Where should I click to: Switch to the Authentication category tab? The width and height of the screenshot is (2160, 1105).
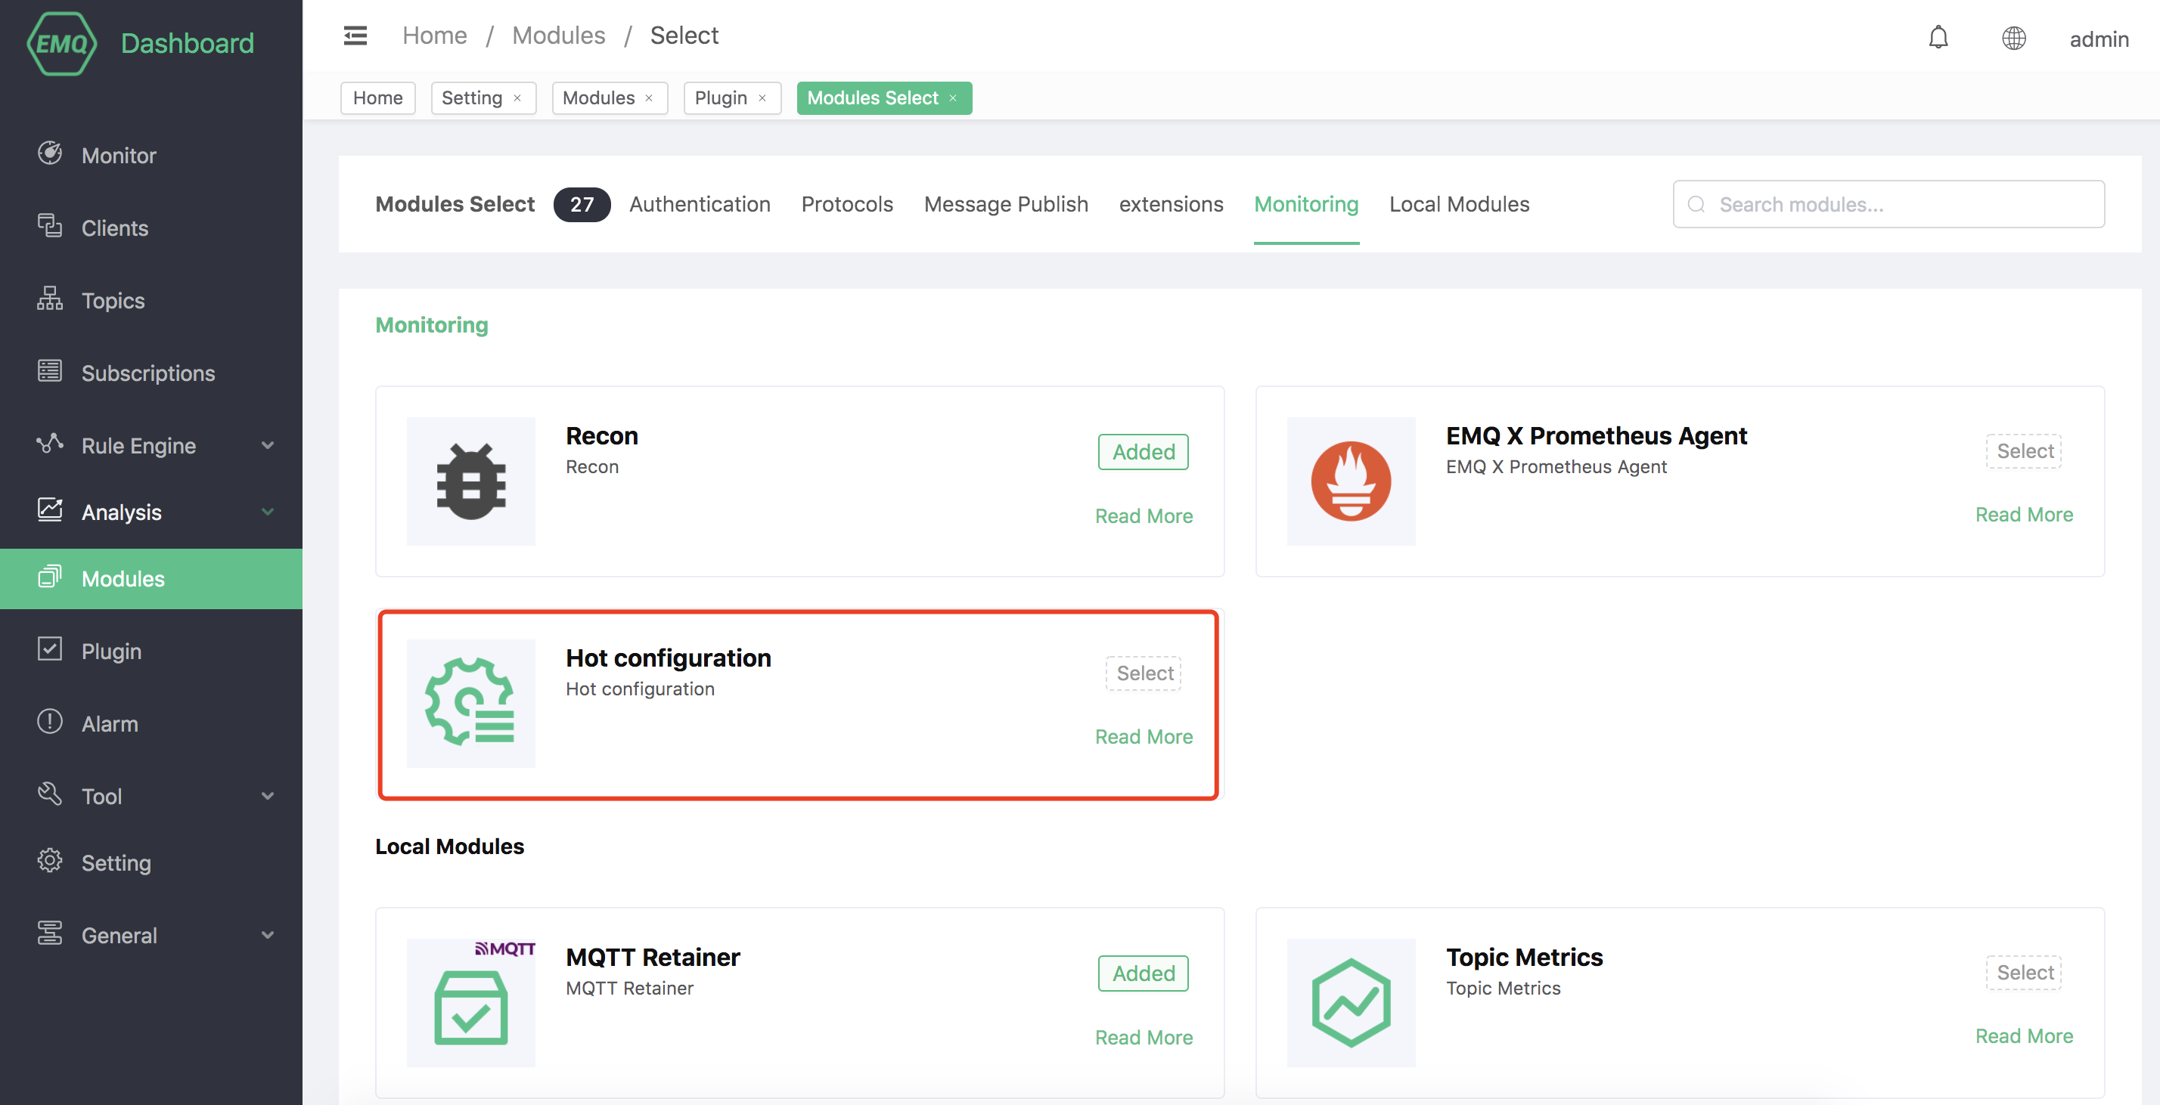click(x=700, y=204)
